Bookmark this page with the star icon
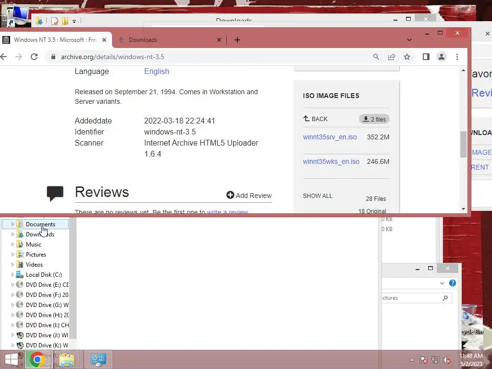The image size is (492, 369). pyautogui.click(x=407, y=57)
